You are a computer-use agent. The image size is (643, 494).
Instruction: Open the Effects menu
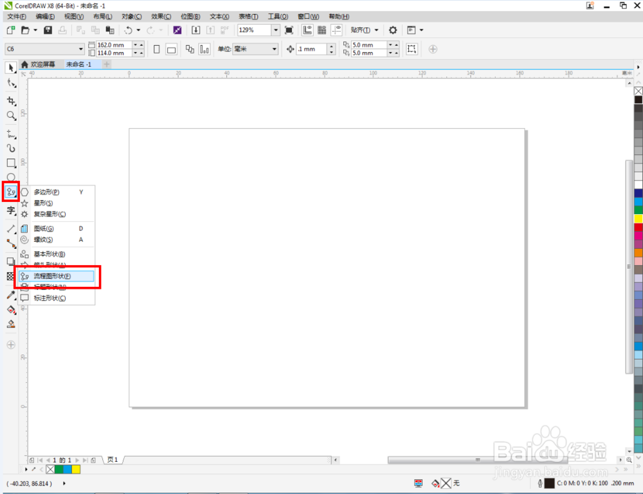click(x=161, y=17)
